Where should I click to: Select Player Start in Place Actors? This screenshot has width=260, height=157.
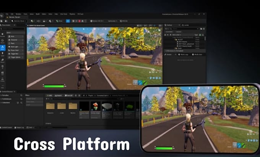tap(16, 50)
